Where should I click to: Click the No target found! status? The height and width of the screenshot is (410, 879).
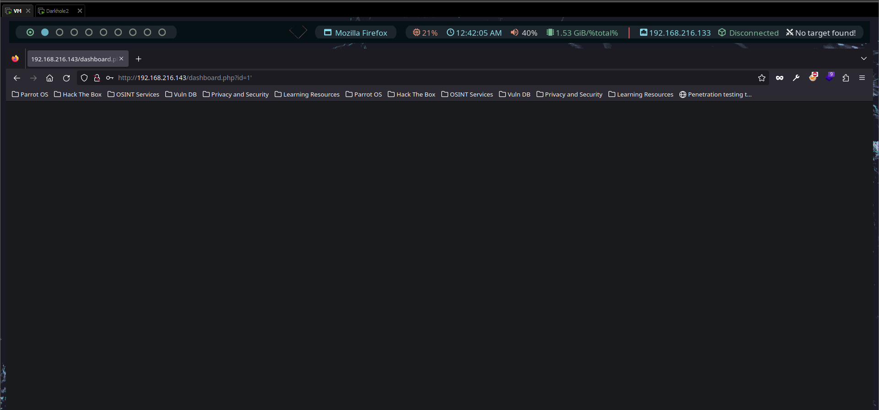coord(821,32)
